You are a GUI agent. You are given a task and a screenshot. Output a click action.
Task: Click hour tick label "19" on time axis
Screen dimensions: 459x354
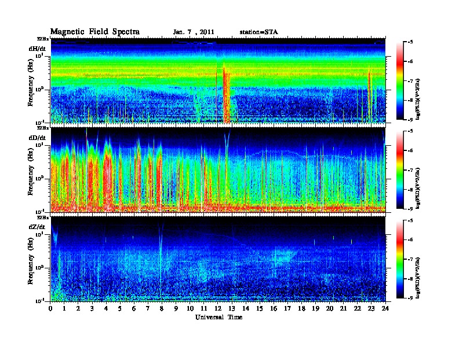(x=315, y=308)
